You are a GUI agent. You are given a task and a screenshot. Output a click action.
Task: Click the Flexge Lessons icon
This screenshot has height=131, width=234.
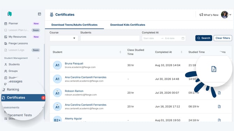tap(6, 44)
